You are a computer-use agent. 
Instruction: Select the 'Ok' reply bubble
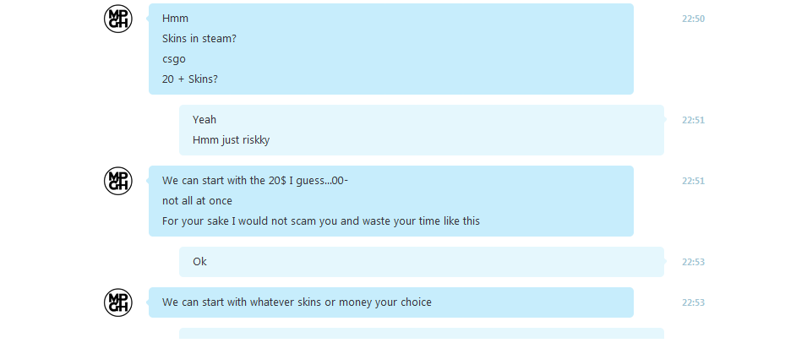[422, 262]
